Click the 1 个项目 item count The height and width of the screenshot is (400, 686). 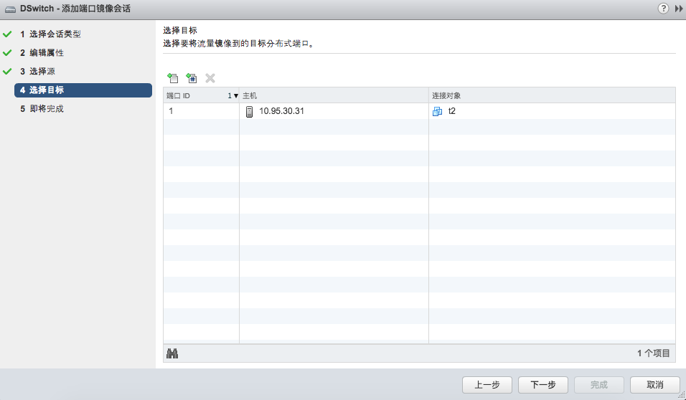click(x=653, y=353)
